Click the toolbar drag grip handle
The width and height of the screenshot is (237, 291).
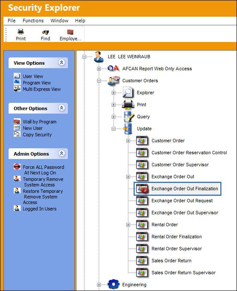click(x=6, y=35)
